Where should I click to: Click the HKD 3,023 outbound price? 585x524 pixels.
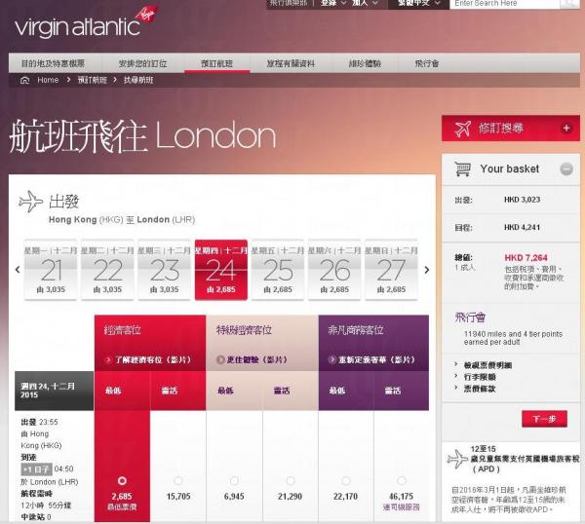[522, 200]
